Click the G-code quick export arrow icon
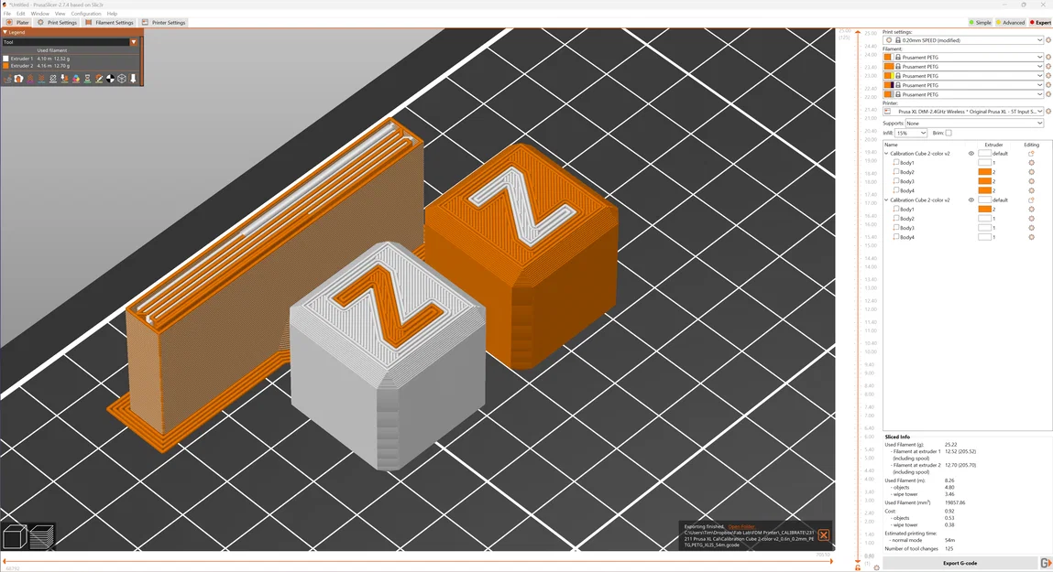The image size is (1053, 572). coord(1046,563)
